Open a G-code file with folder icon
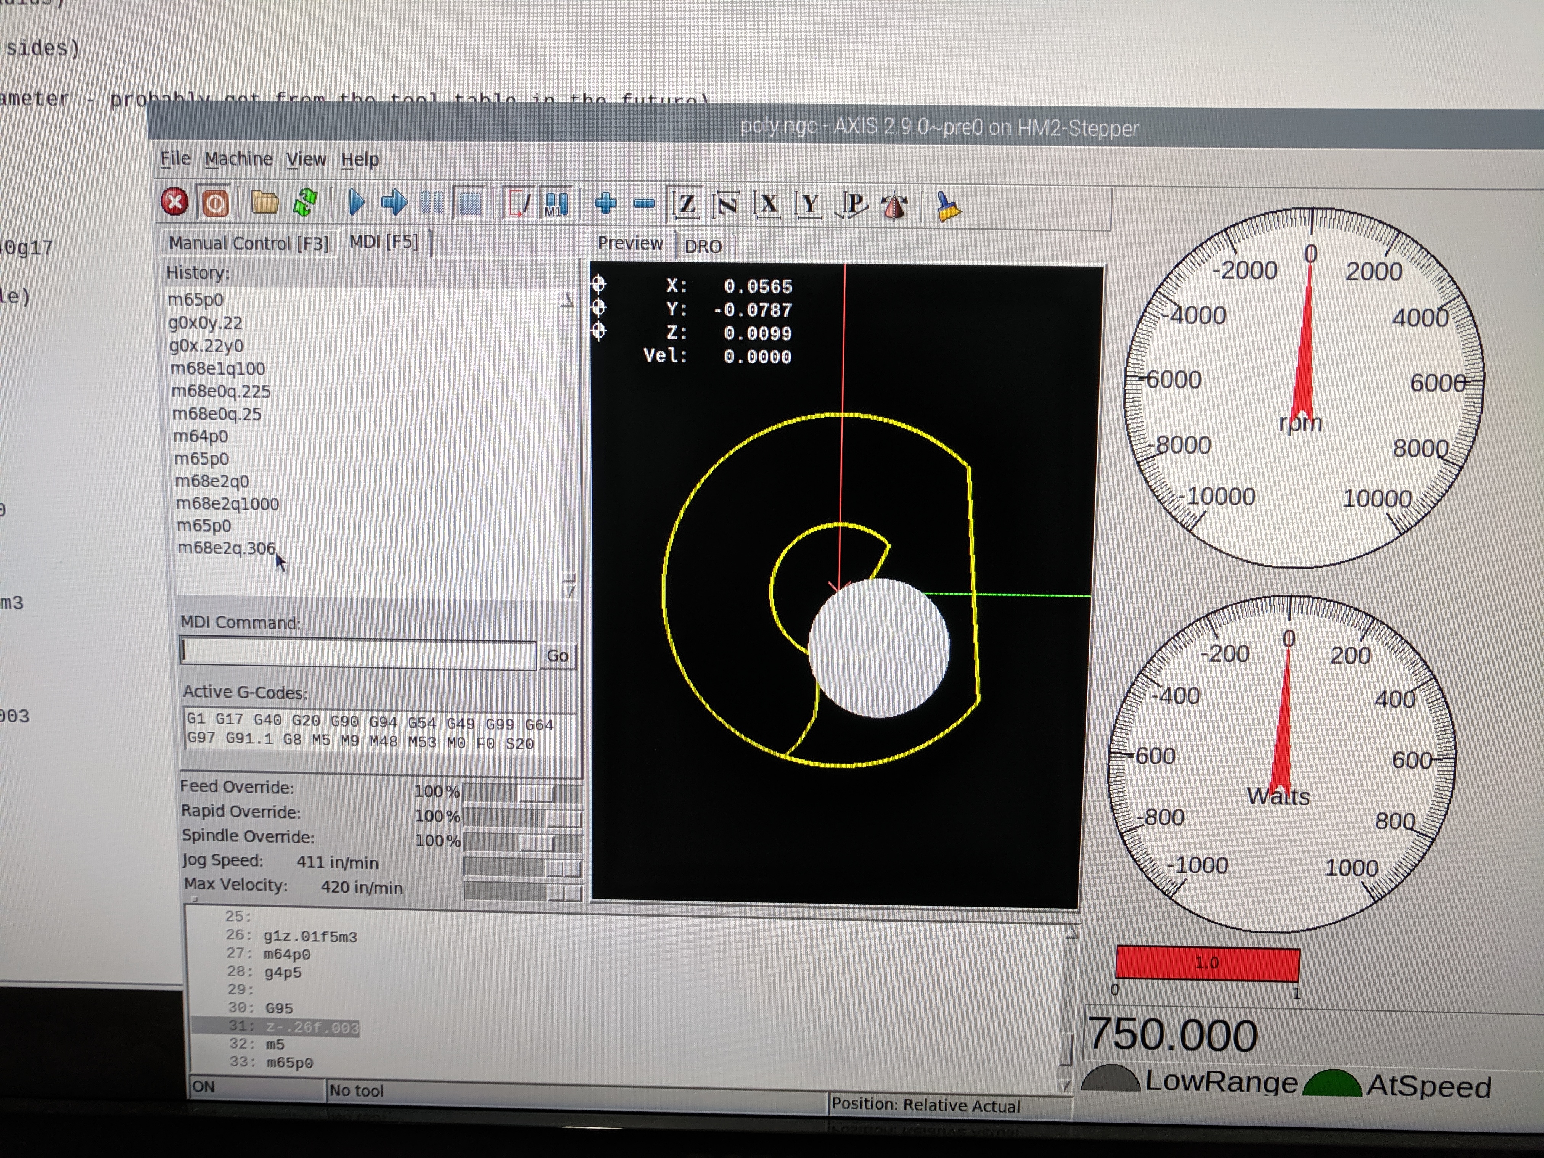Screen dimensions: 1544x1158 [x=265, y=203]
